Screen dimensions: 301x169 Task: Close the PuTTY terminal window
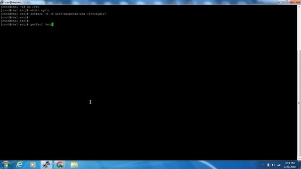point(295,2)
